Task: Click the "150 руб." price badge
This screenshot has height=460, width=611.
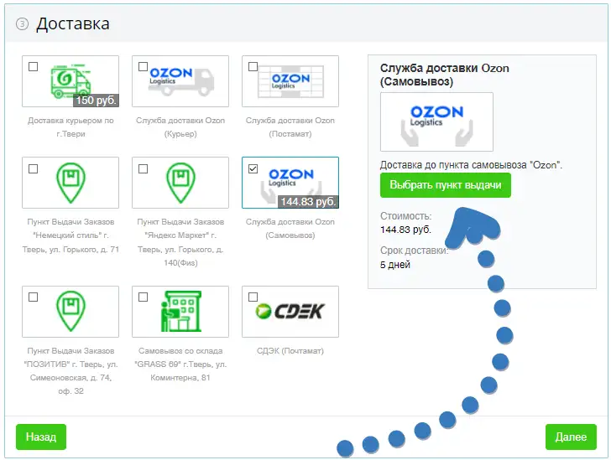Action: click(96, 101)
